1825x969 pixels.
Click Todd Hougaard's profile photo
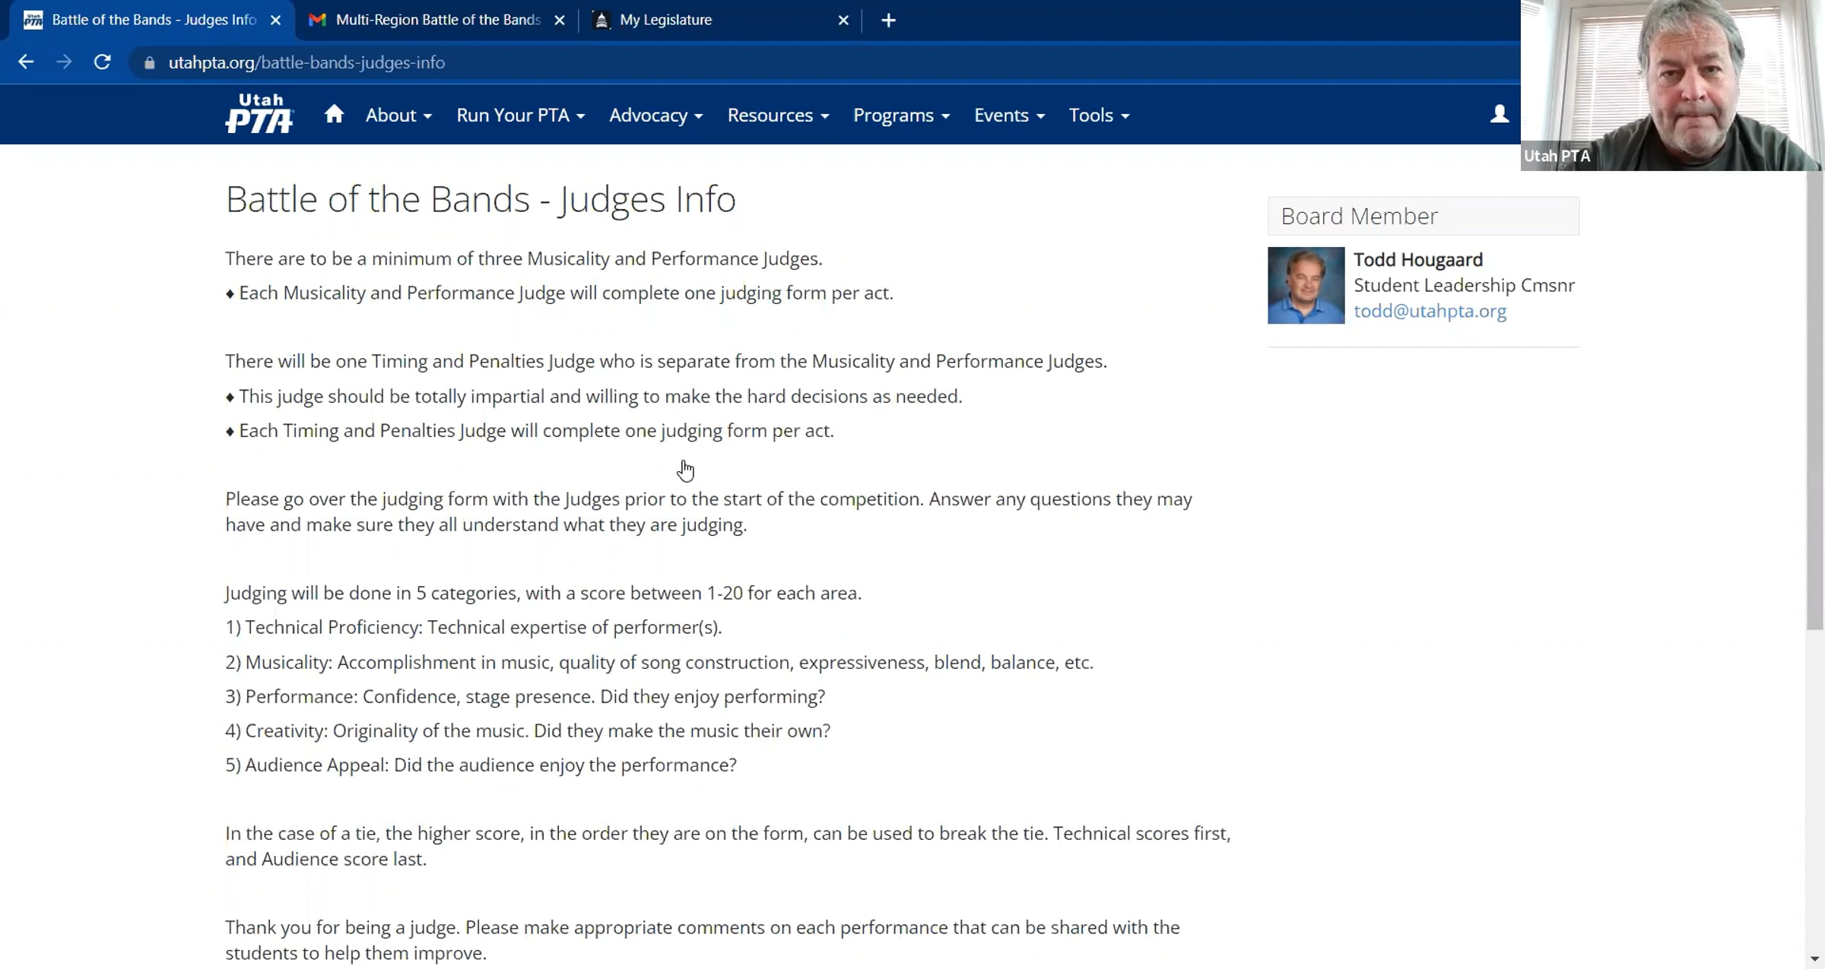(1306, 286)
